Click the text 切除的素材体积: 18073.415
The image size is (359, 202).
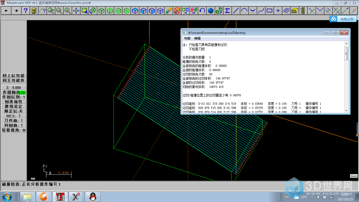pos(203,87)
